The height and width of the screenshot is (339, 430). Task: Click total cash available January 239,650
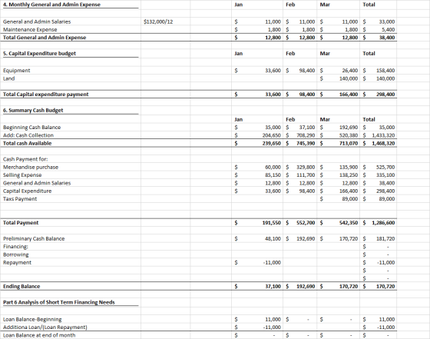point(272,143)
